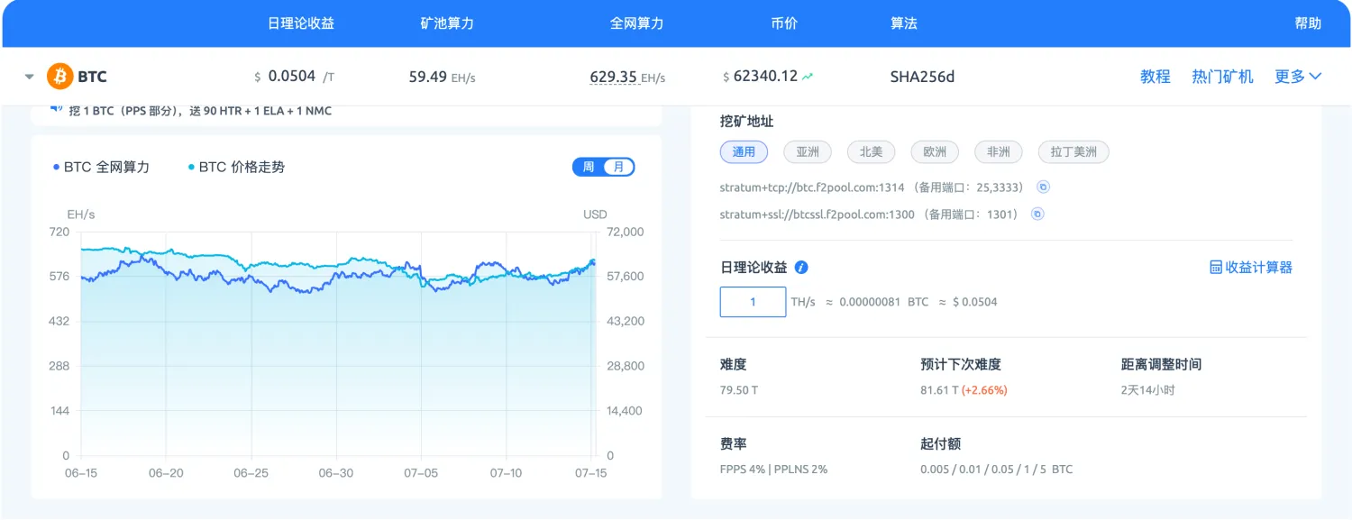Image resolution: width=1352 pixels, height=520 pixels.
Task: Select the BTC coin logo icon
Action: (x=58, y=76)
